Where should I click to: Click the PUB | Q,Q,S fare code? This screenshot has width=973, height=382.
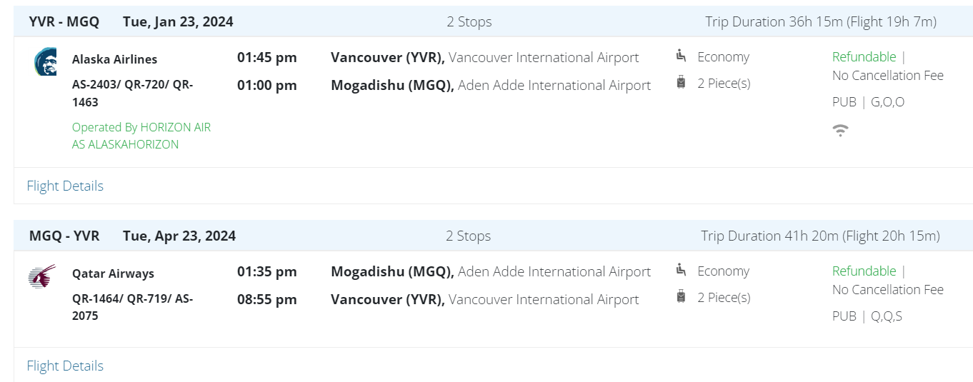click(867, 316)
